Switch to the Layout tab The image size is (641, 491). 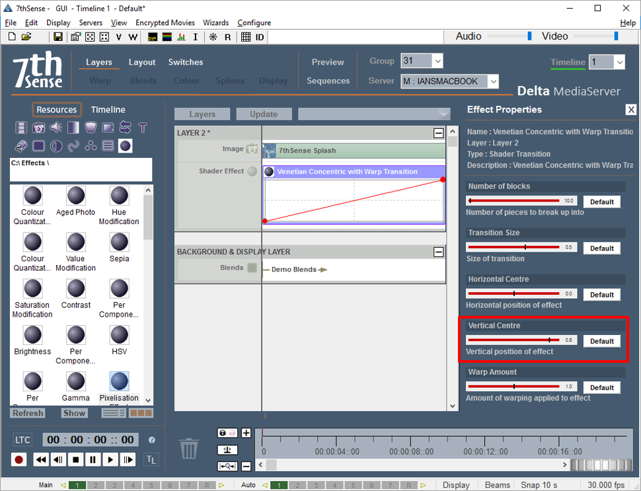142,62
